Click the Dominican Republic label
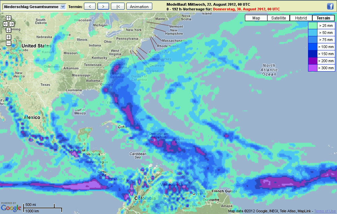337x214 pixels. (158, 135)
